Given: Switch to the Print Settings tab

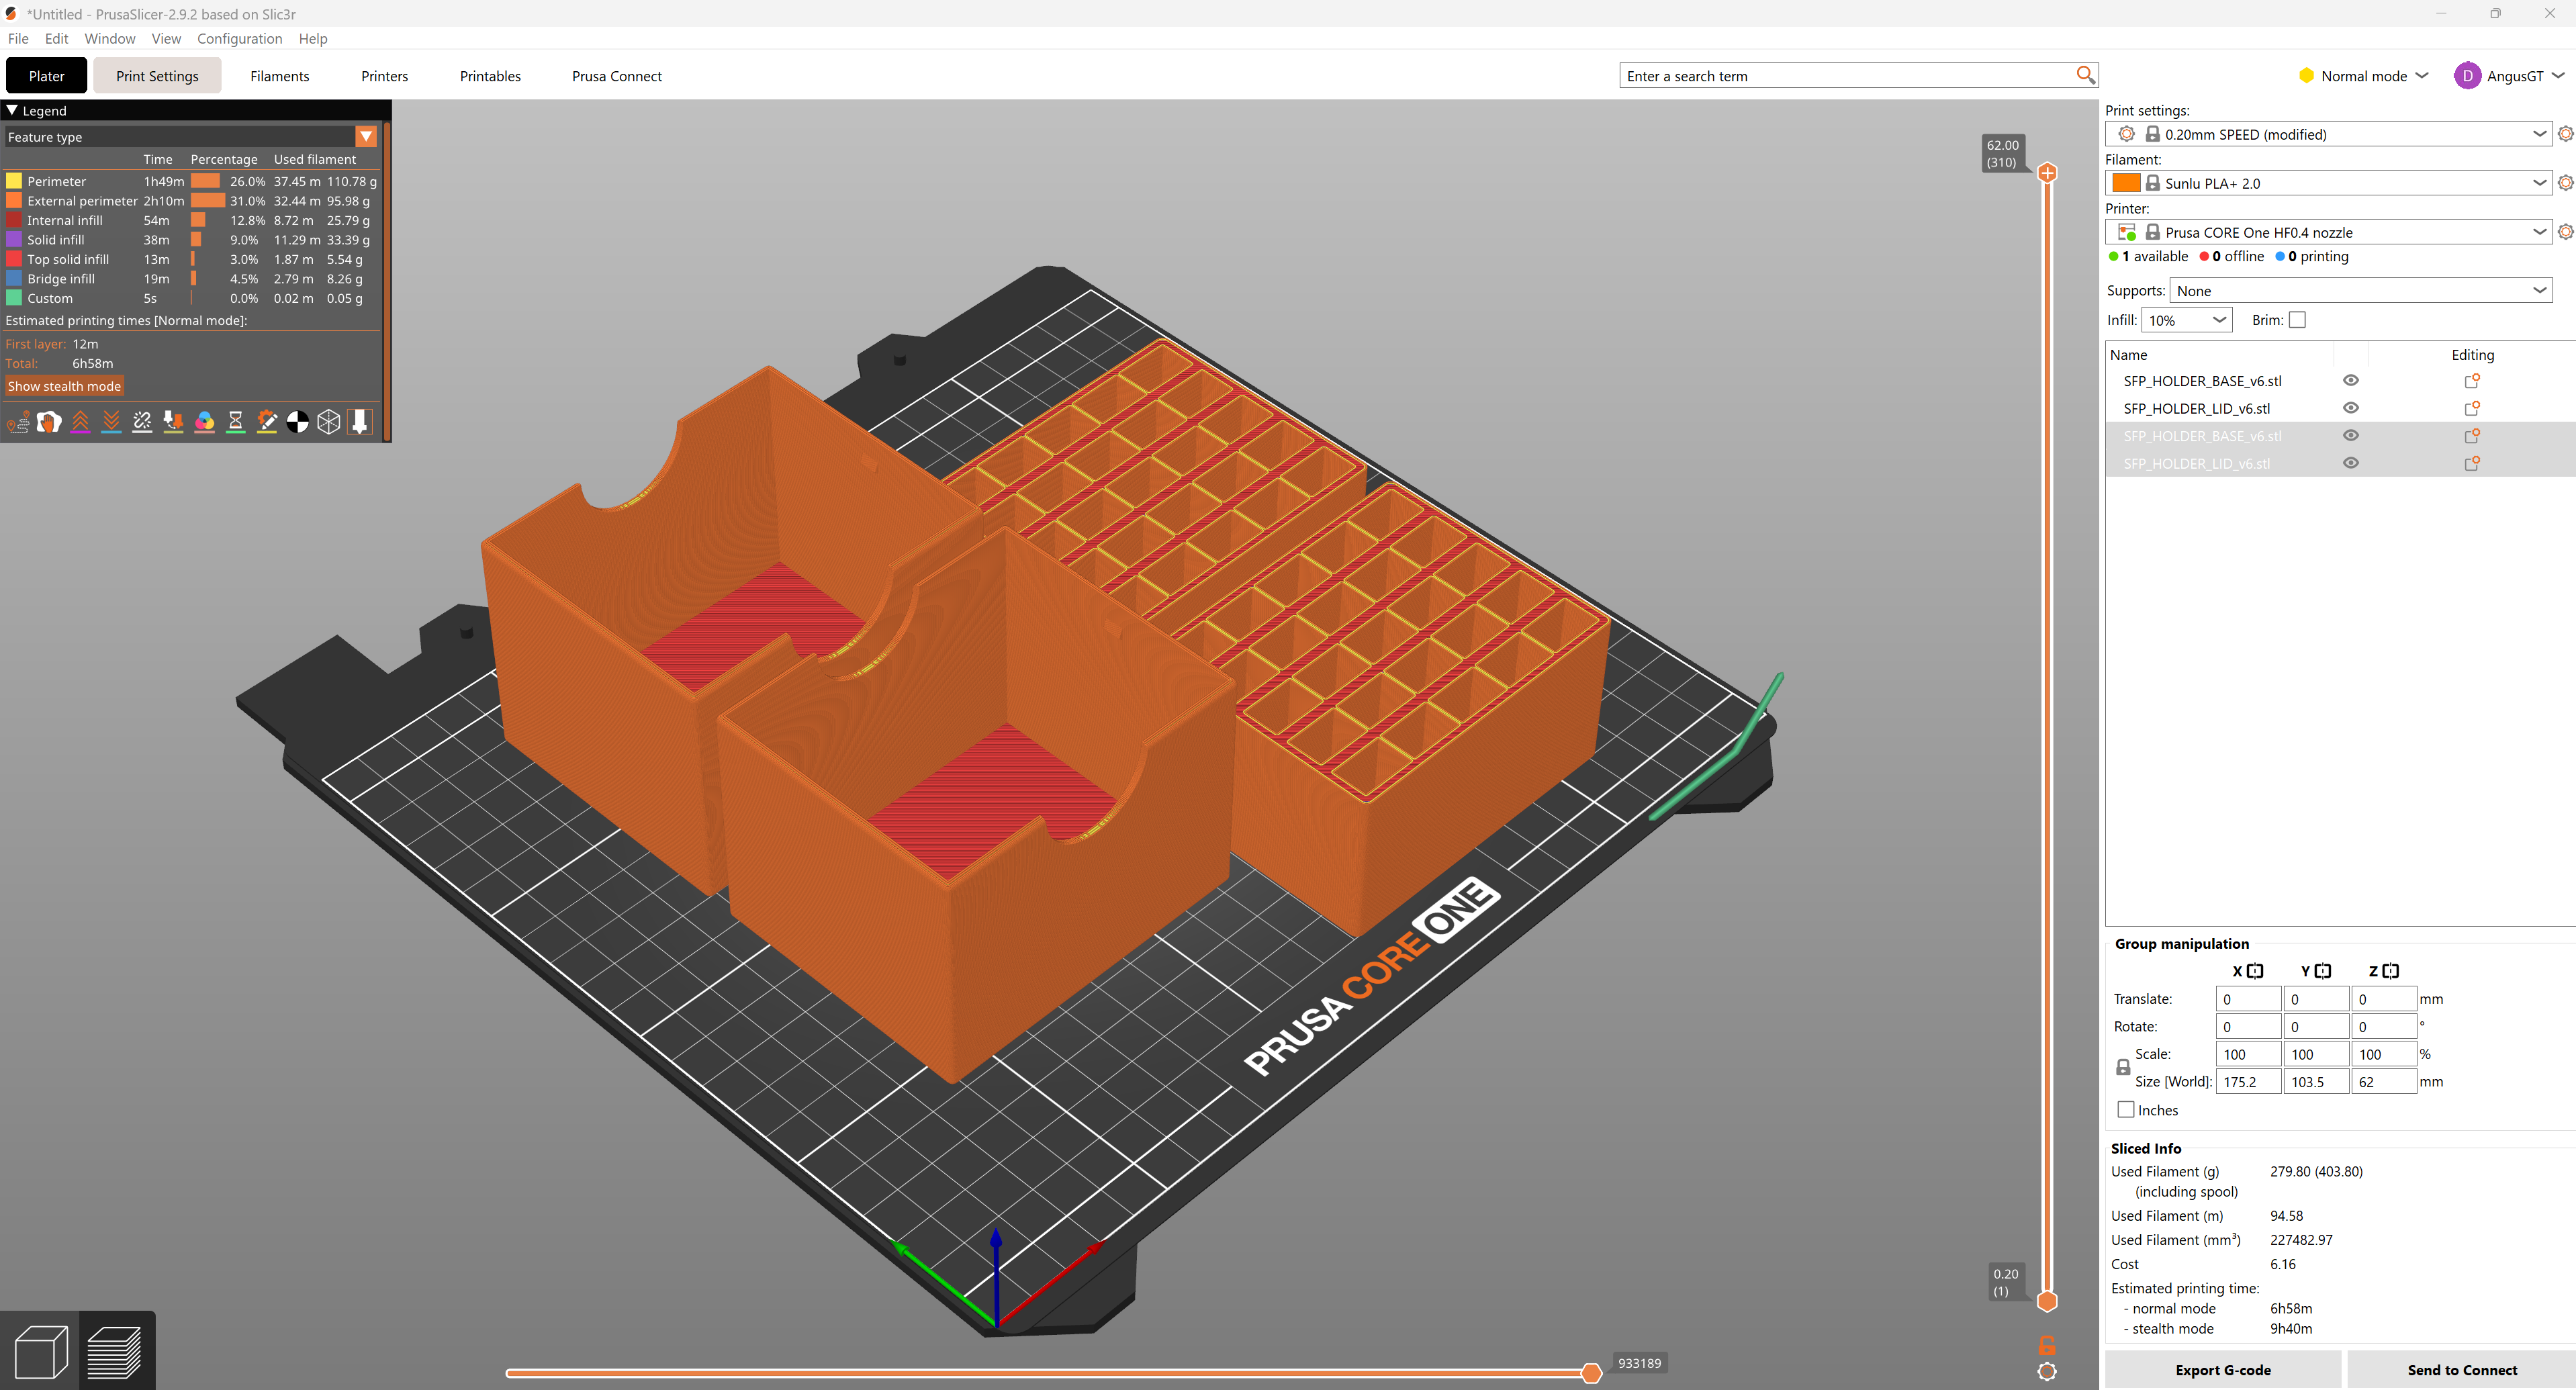Looking at the screenshot, I should tap(157, 76).
